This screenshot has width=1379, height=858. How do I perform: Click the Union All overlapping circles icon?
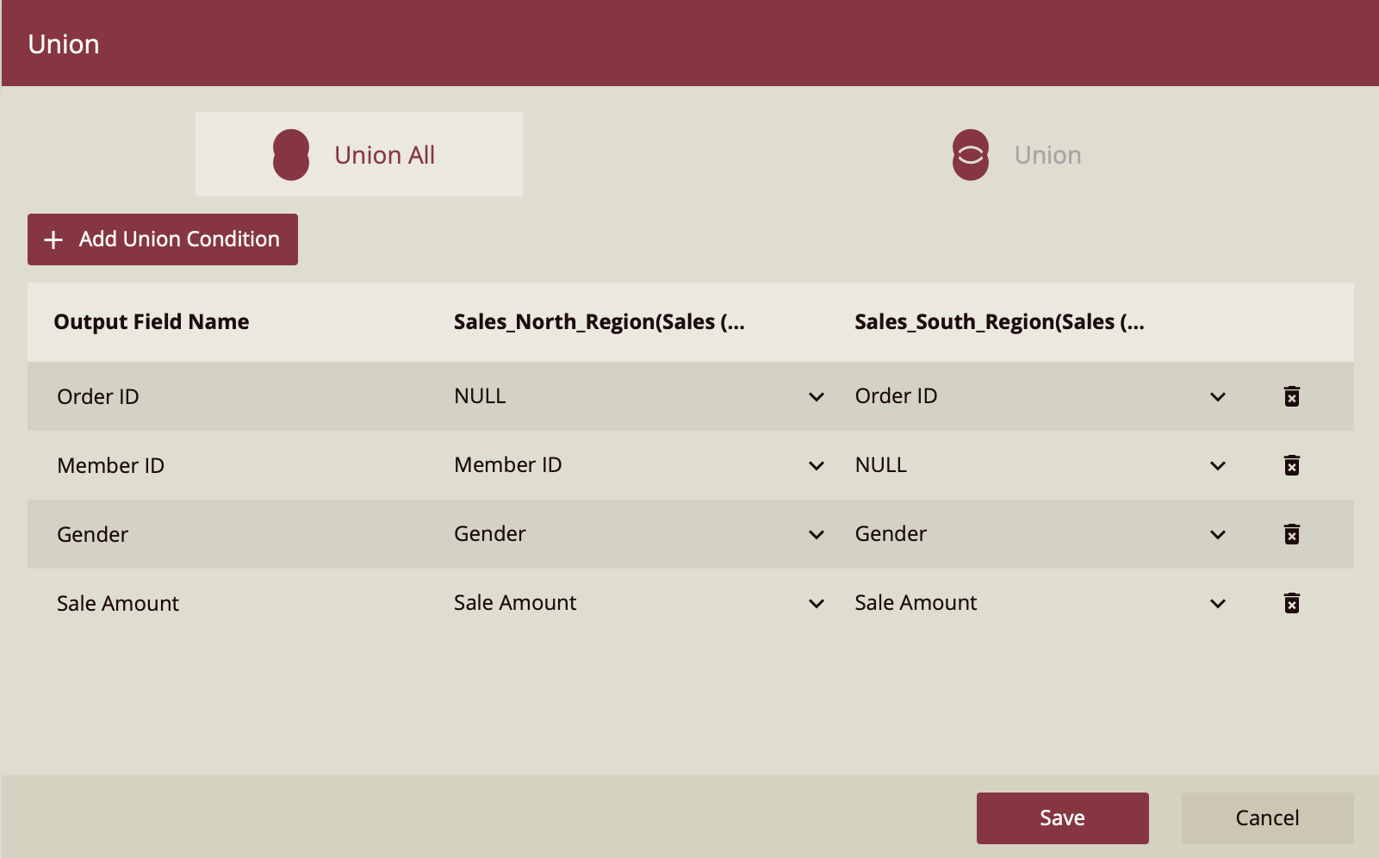point(291,155)
